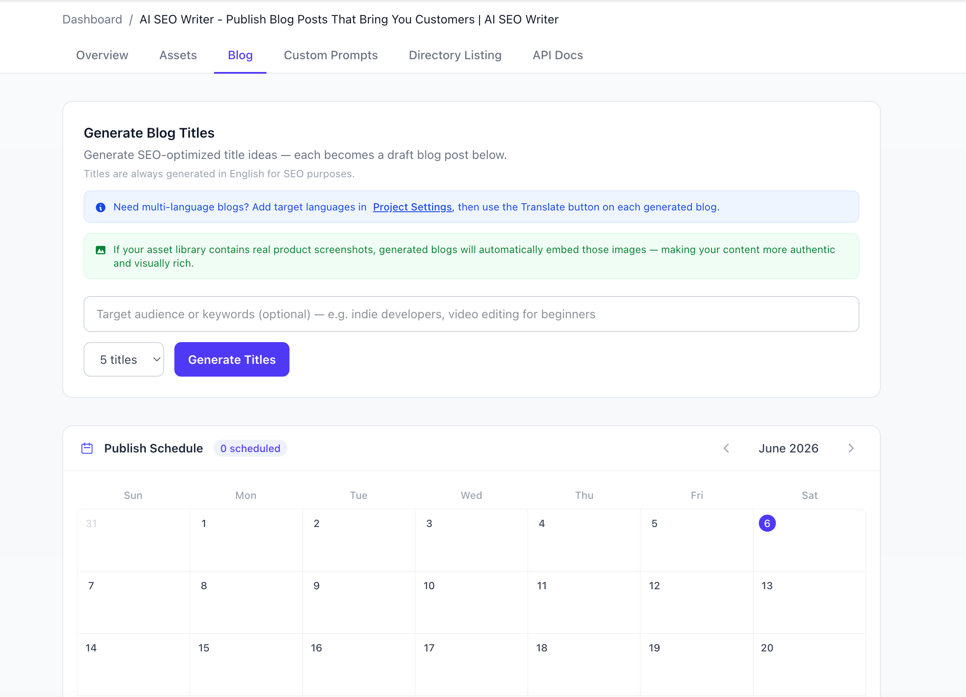The width and height of the screenshot is (966, 697).
Task: Pick June 8 calendar cell
Action: (x=246, y=602)
